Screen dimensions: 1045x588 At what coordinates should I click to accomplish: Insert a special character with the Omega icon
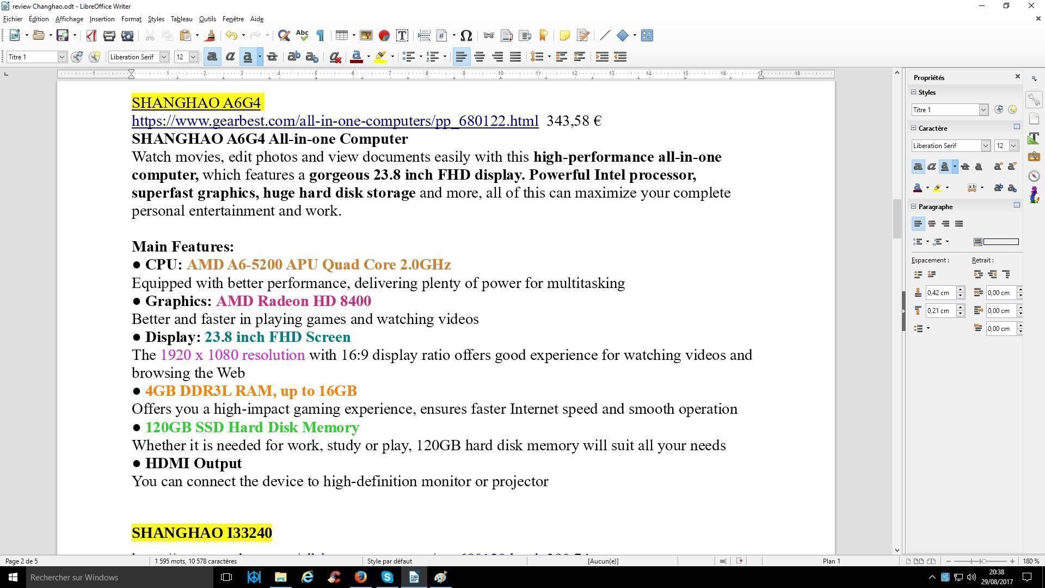[x=466, y=36]
